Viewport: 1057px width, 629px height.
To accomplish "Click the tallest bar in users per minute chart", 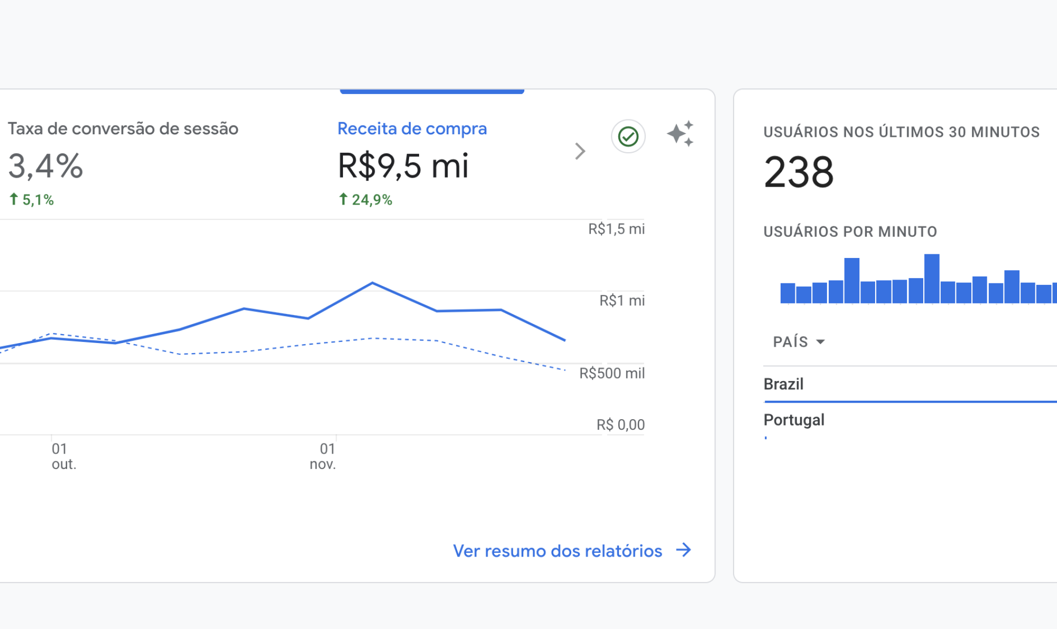I will 932,279.
